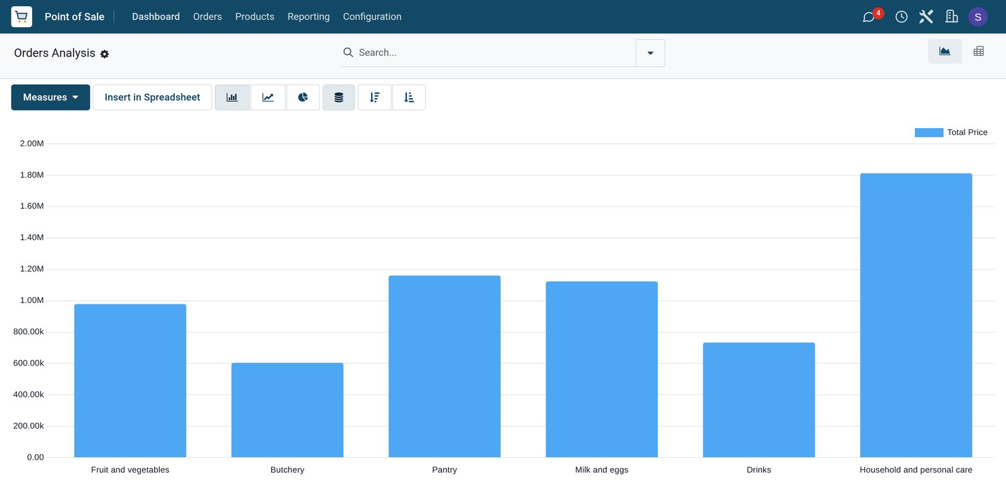This screenshot has width=1006, height=488.
Task: Click Insert in Spreadsheet button
Action: point(152,97)
